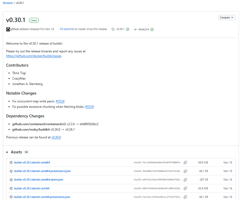
Task: Download buildx-v0.30.1.darwin-arm64.provenance.json
Action: point(42,197)
